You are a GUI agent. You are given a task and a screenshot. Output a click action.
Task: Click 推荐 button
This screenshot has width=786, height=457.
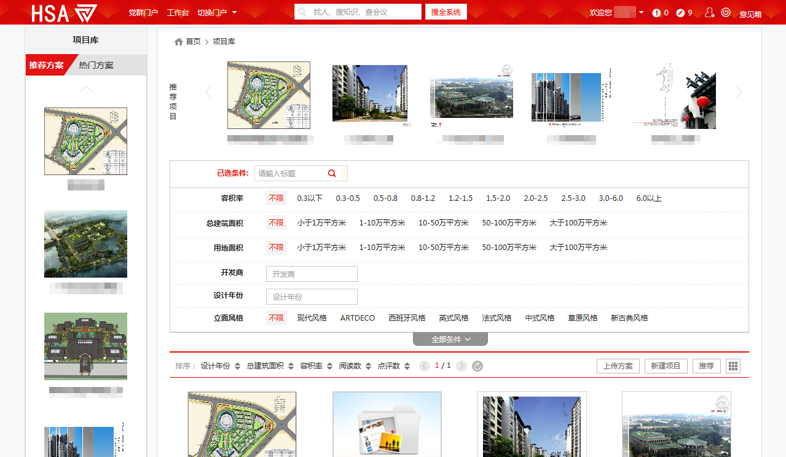(707, 366)
